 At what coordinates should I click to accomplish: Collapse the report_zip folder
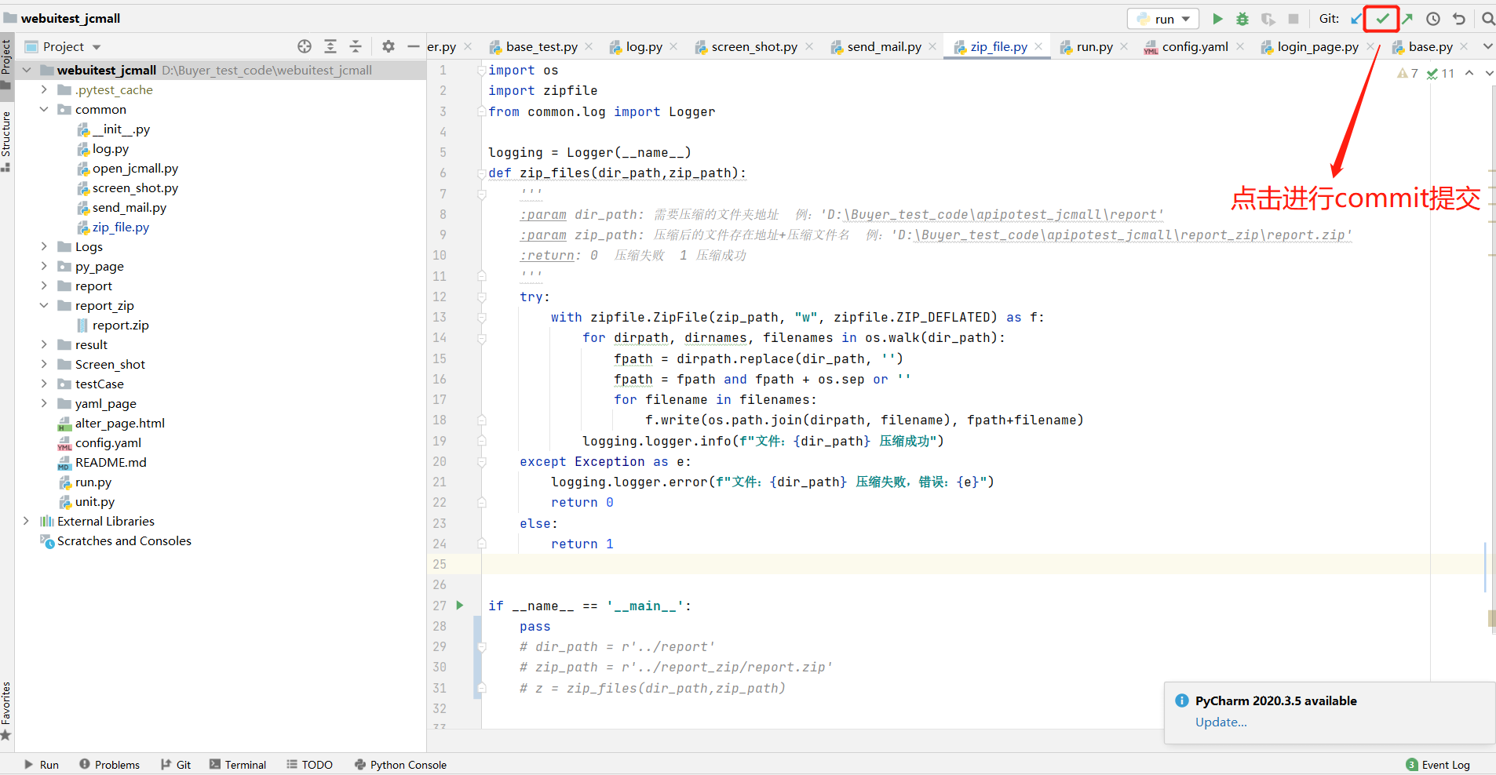pyautogui.click(x=44, y=305)
